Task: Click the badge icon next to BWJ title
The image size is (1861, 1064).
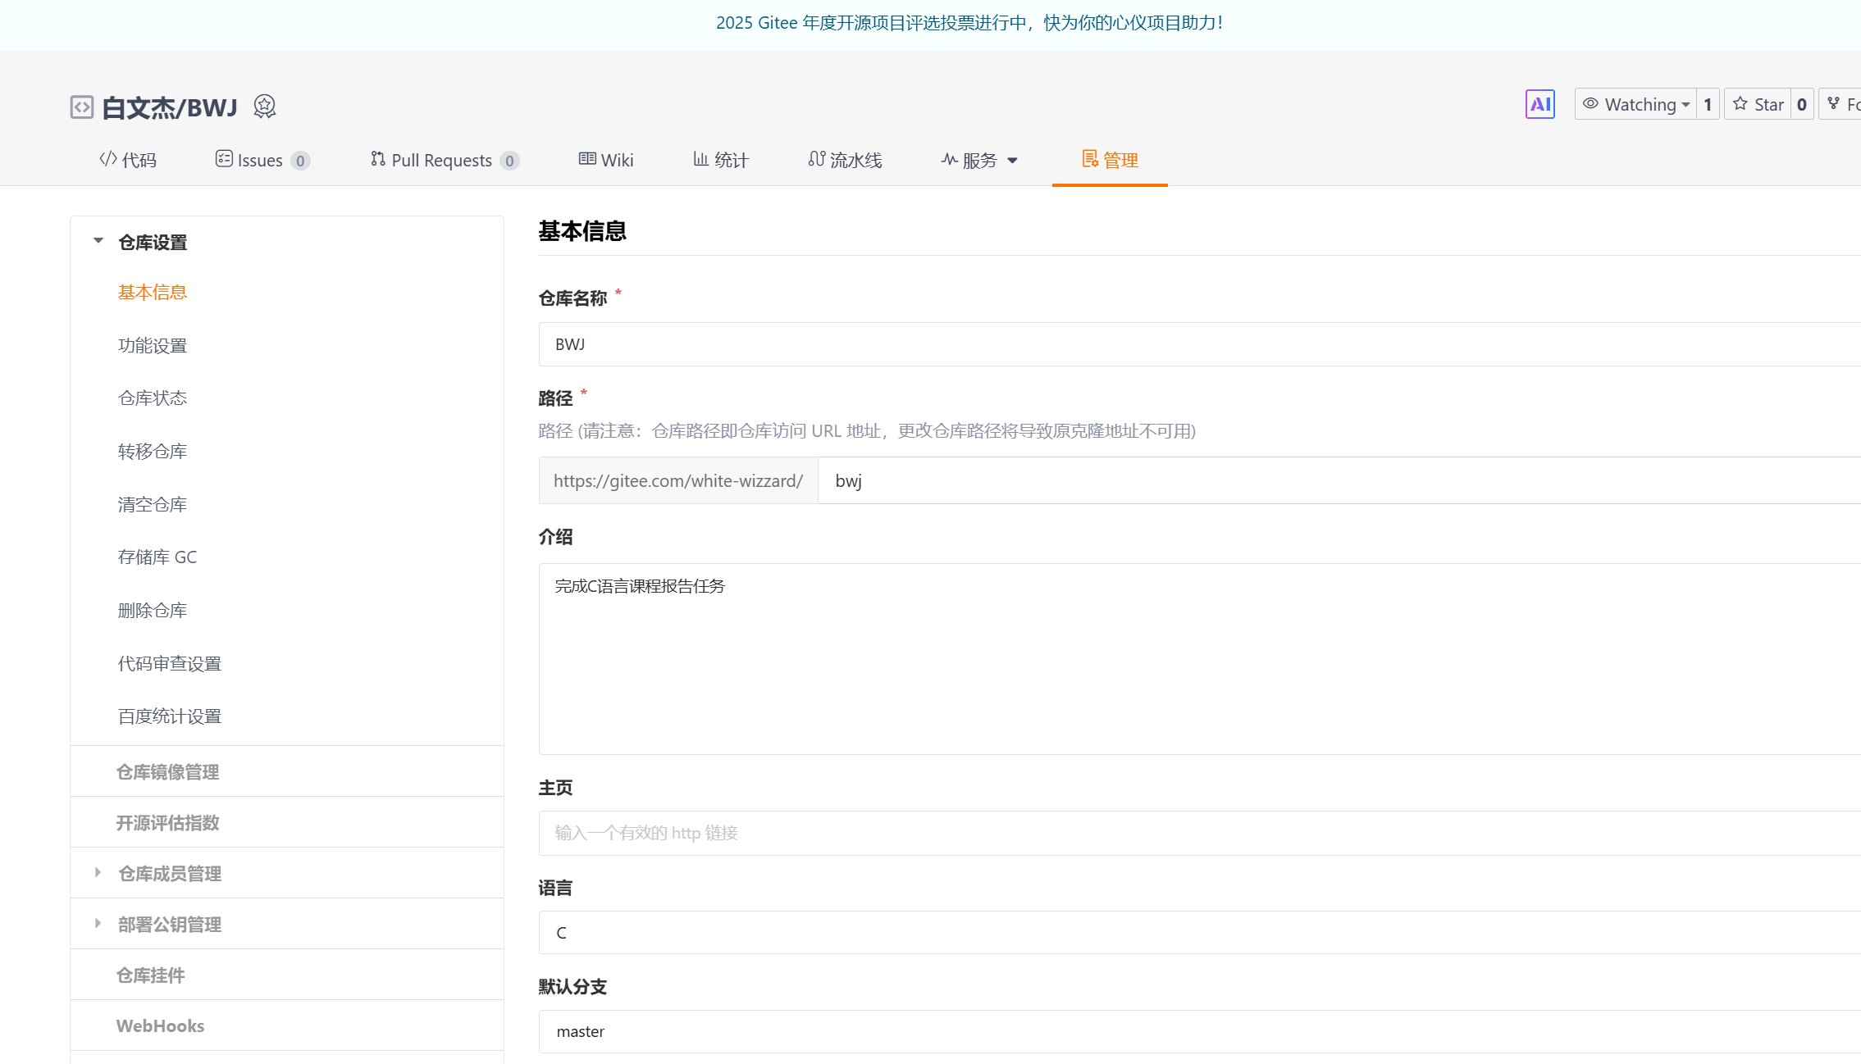Action: coord(264,106)
